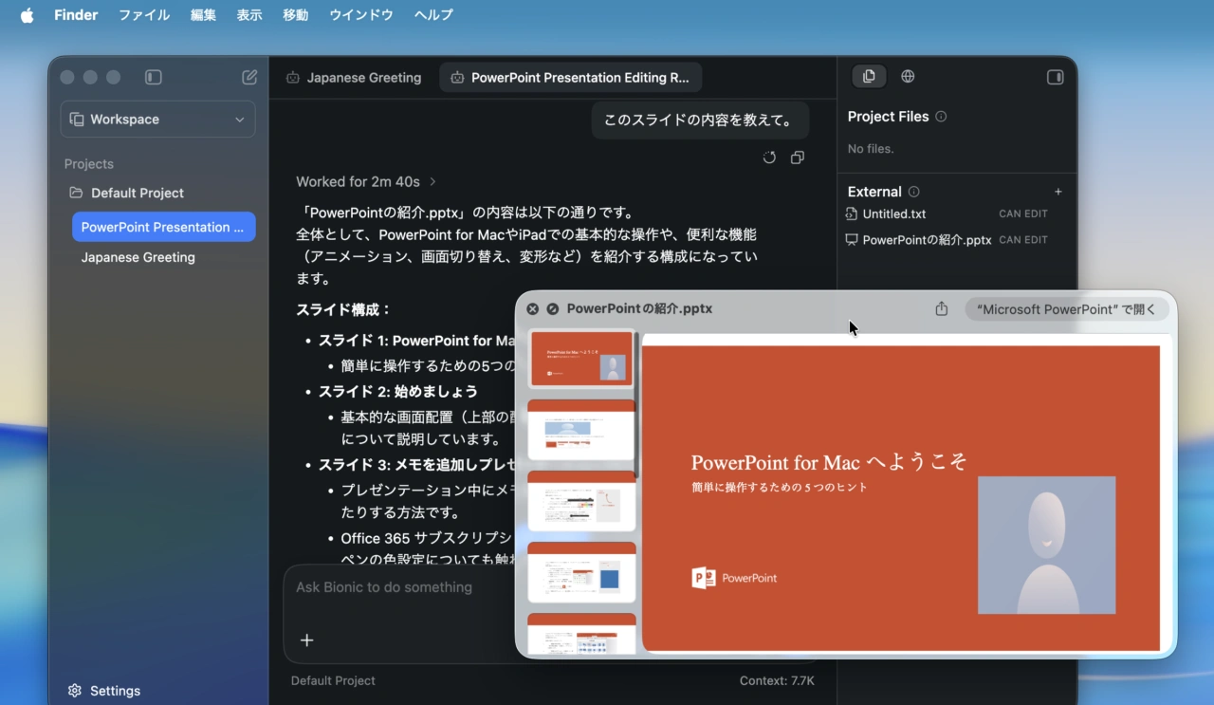Open the ヘルプ menu

click(433, 15)
